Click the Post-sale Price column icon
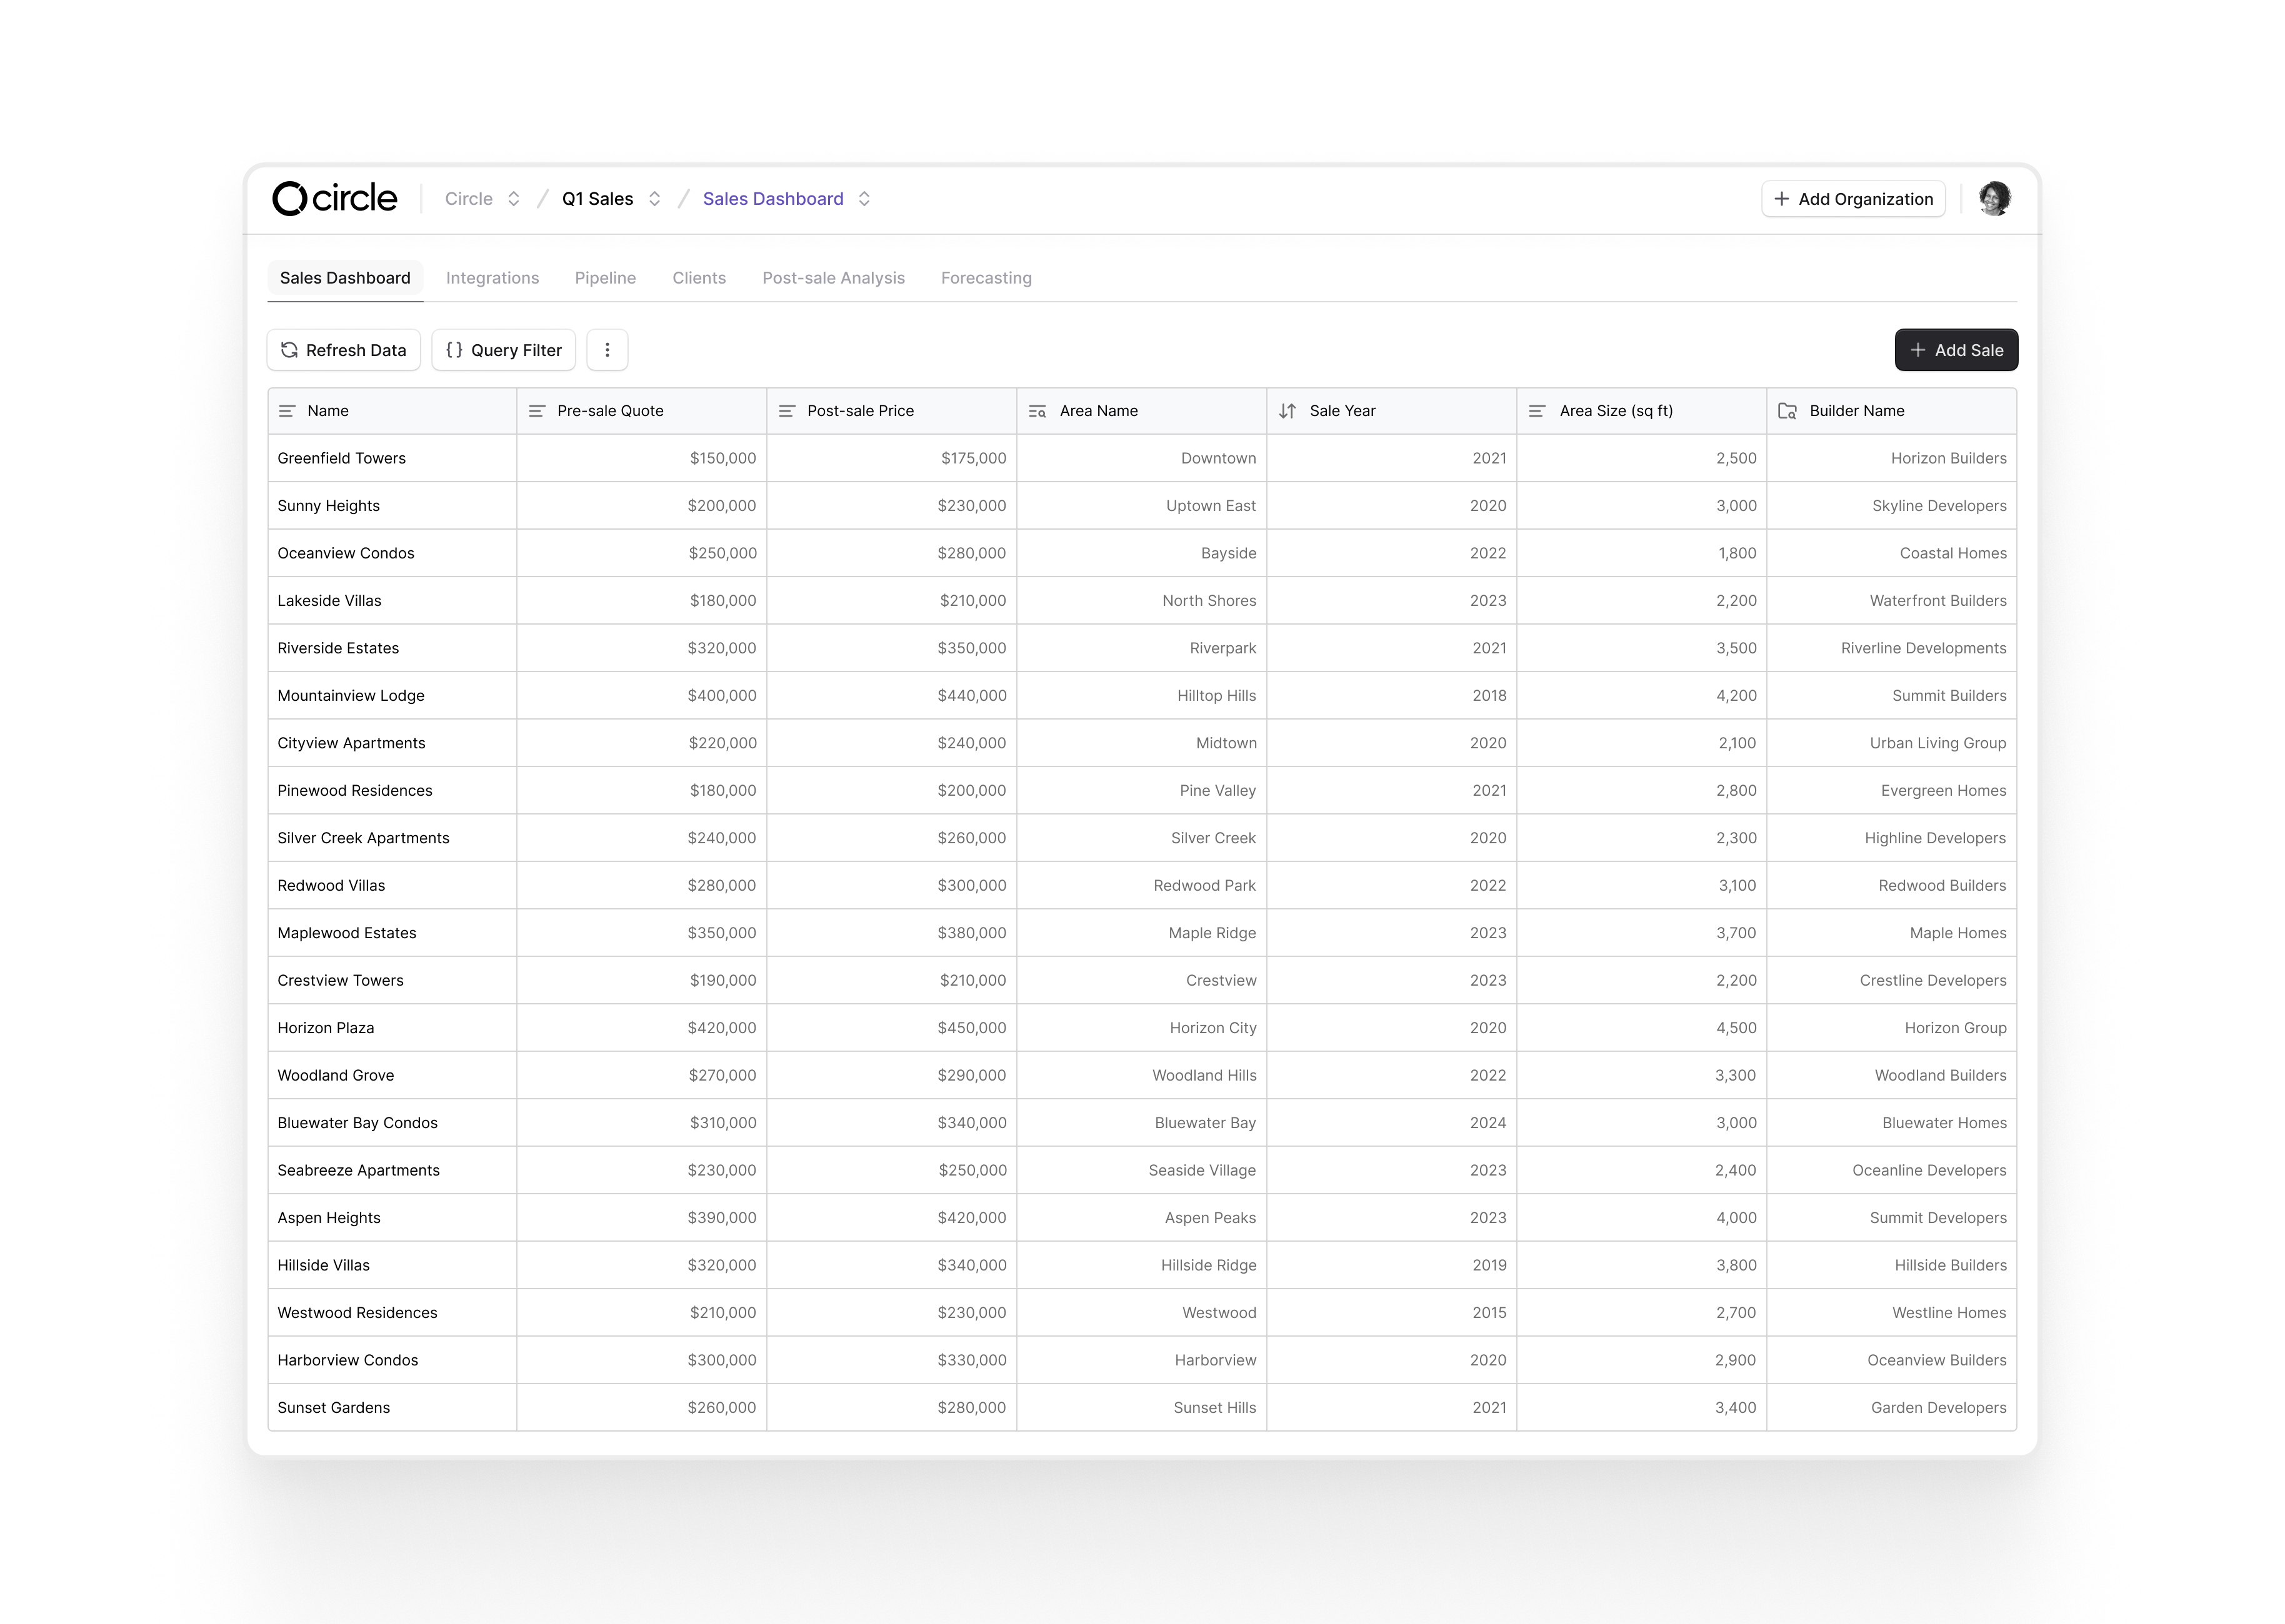2285x1624 pixels. tap(787, 411)
